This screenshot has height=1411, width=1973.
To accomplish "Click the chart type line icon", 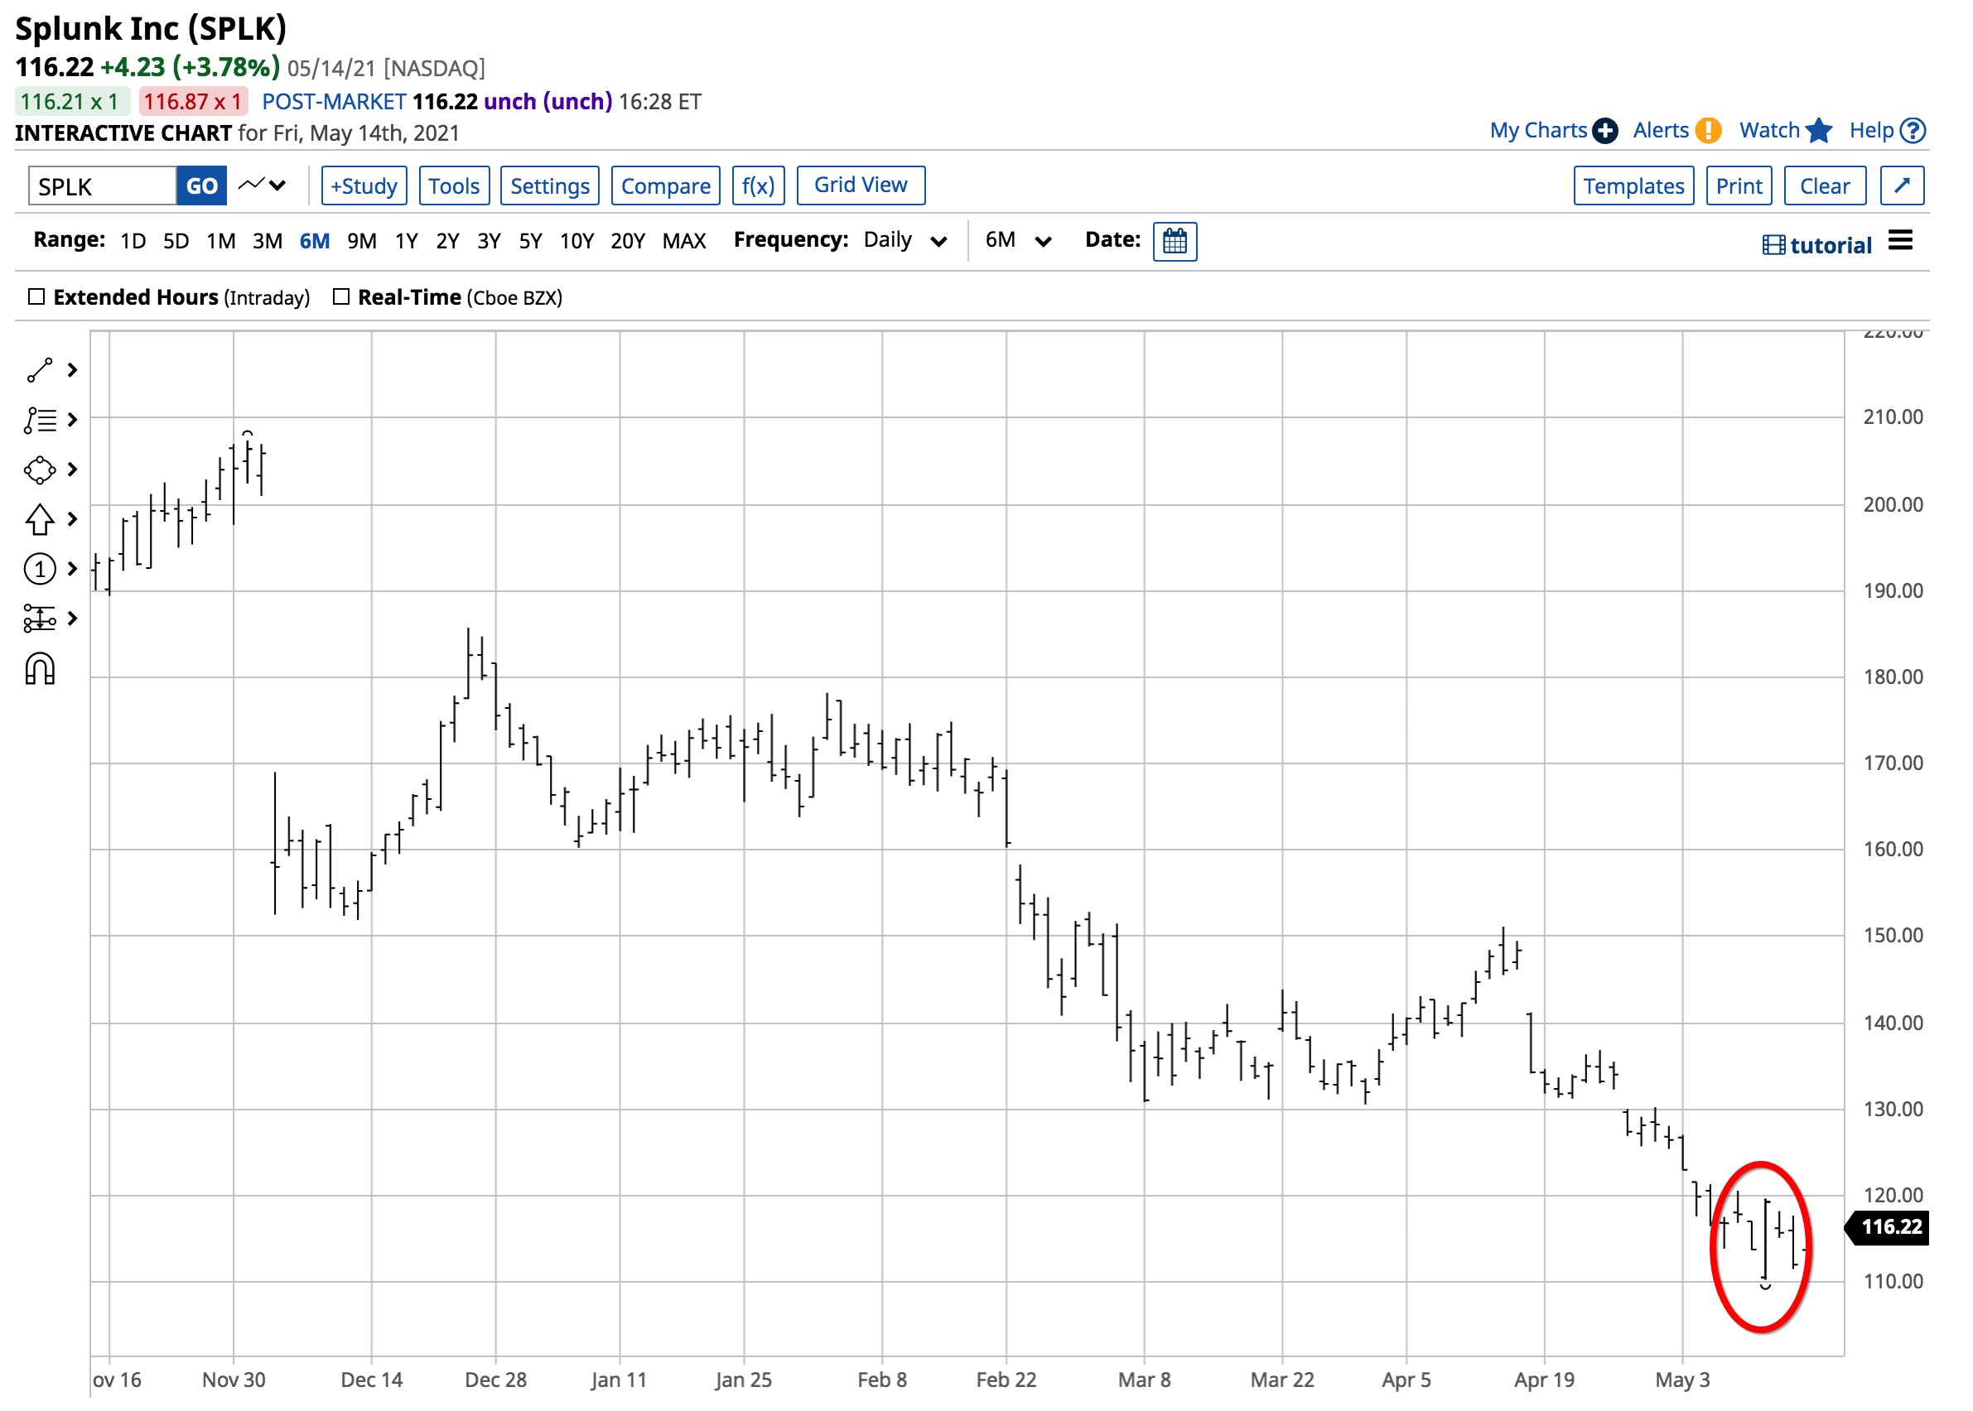I will point(250,185).
